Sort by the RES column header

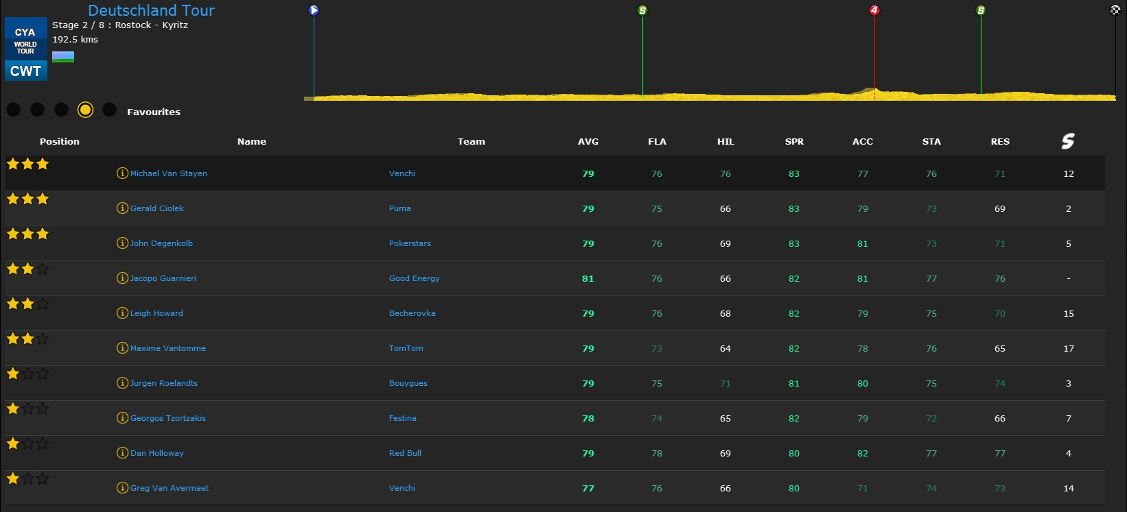(1000, 141)
